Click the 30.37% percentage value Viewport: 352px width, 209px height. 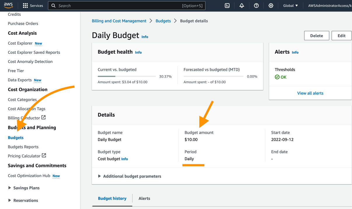(165, 77)
